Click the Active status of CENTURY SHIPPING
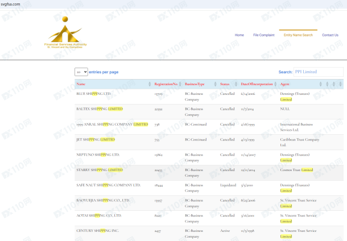Viewport: 347px width, 241px height. [x=225, y=231]
